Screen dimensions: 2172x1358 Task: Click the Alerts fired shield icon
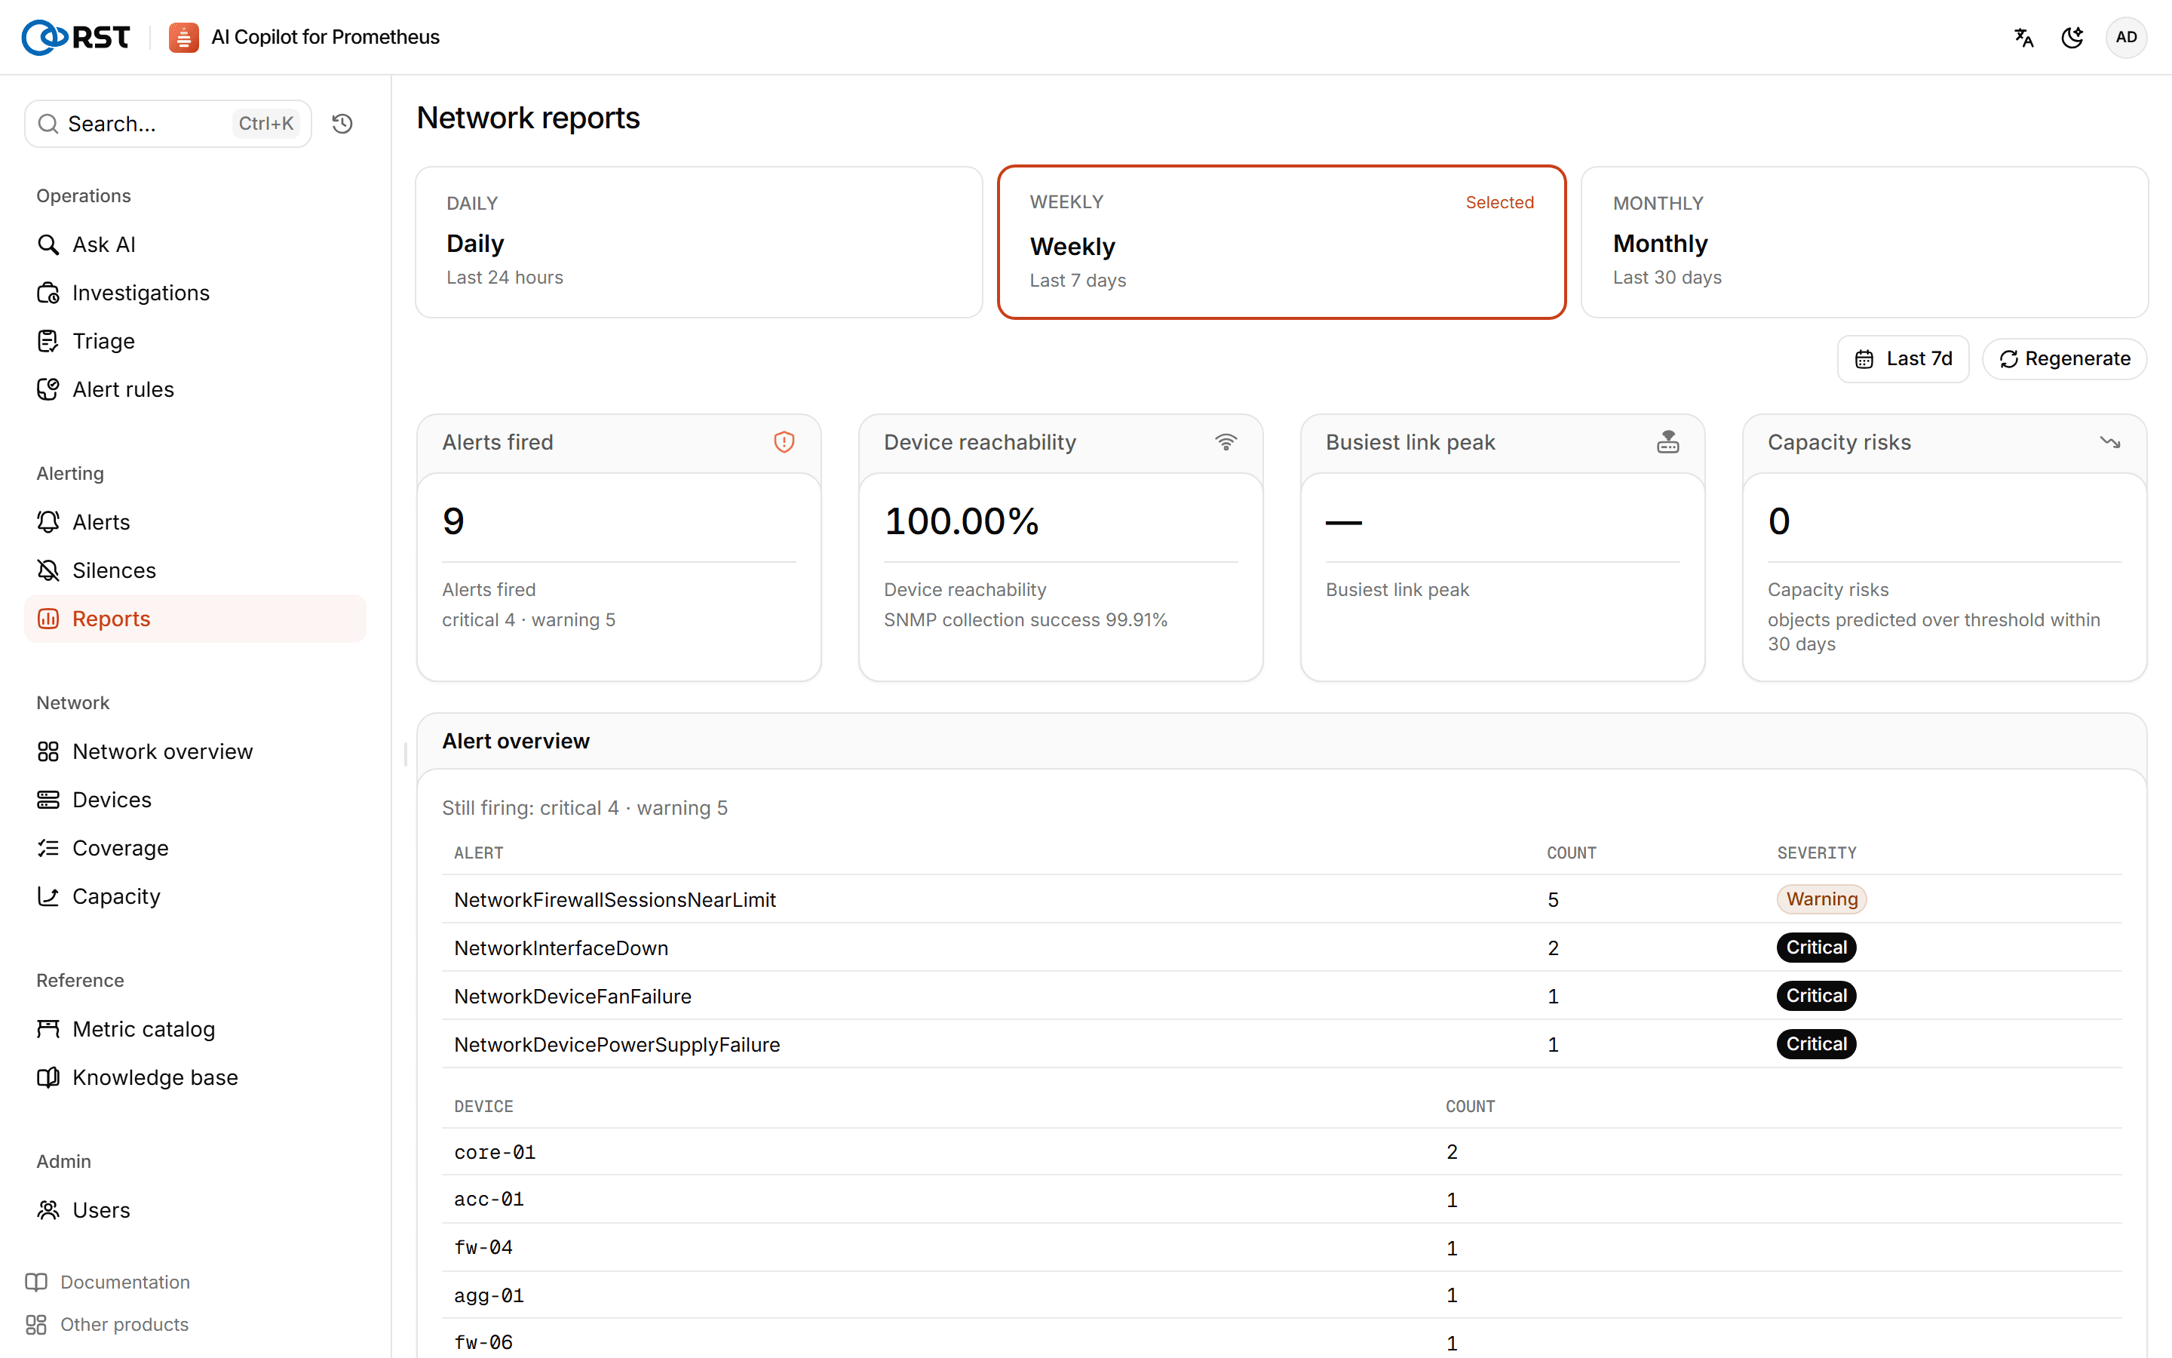click(784, 442)
